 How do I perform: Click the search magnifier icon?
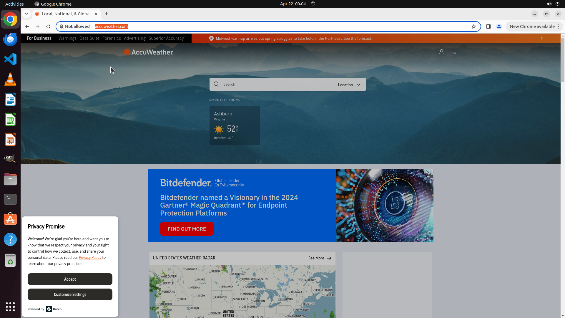(x=217, y=84)
